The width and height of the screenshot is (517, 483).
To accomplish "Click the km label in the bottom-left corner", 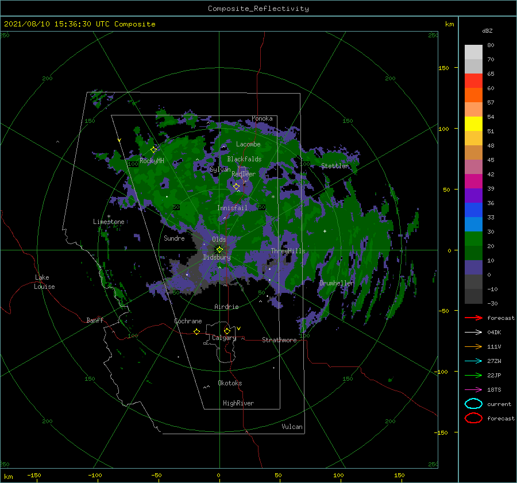I will click(8, 477).
